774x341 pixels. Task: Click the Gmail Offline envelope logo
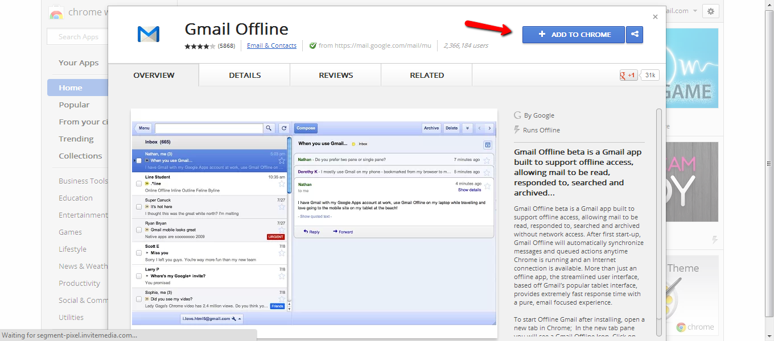click(x=149, y=34)
